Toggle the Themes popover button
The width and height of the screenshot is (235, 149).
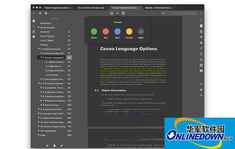(117, 13)
